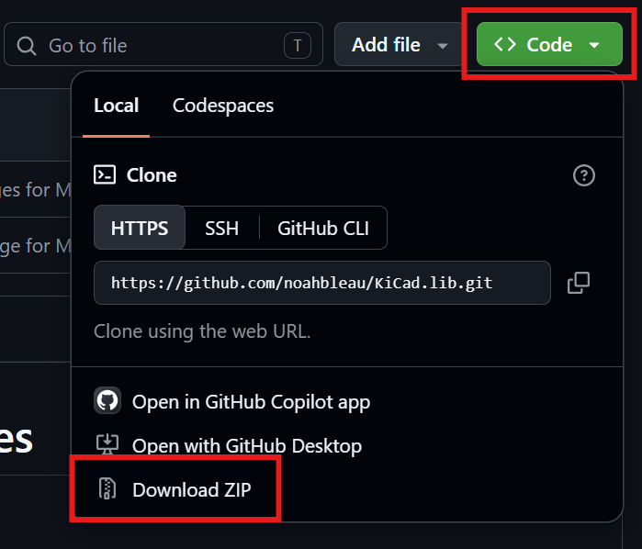Copy the clone URL to clipboard
Viewport: 642px width, 549px height.
point(579,283)
